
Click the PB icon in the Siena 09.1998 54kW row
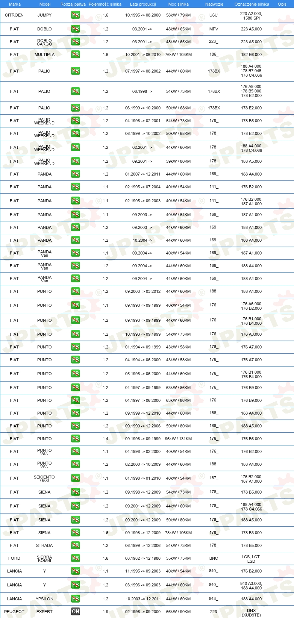pos(76,492)
